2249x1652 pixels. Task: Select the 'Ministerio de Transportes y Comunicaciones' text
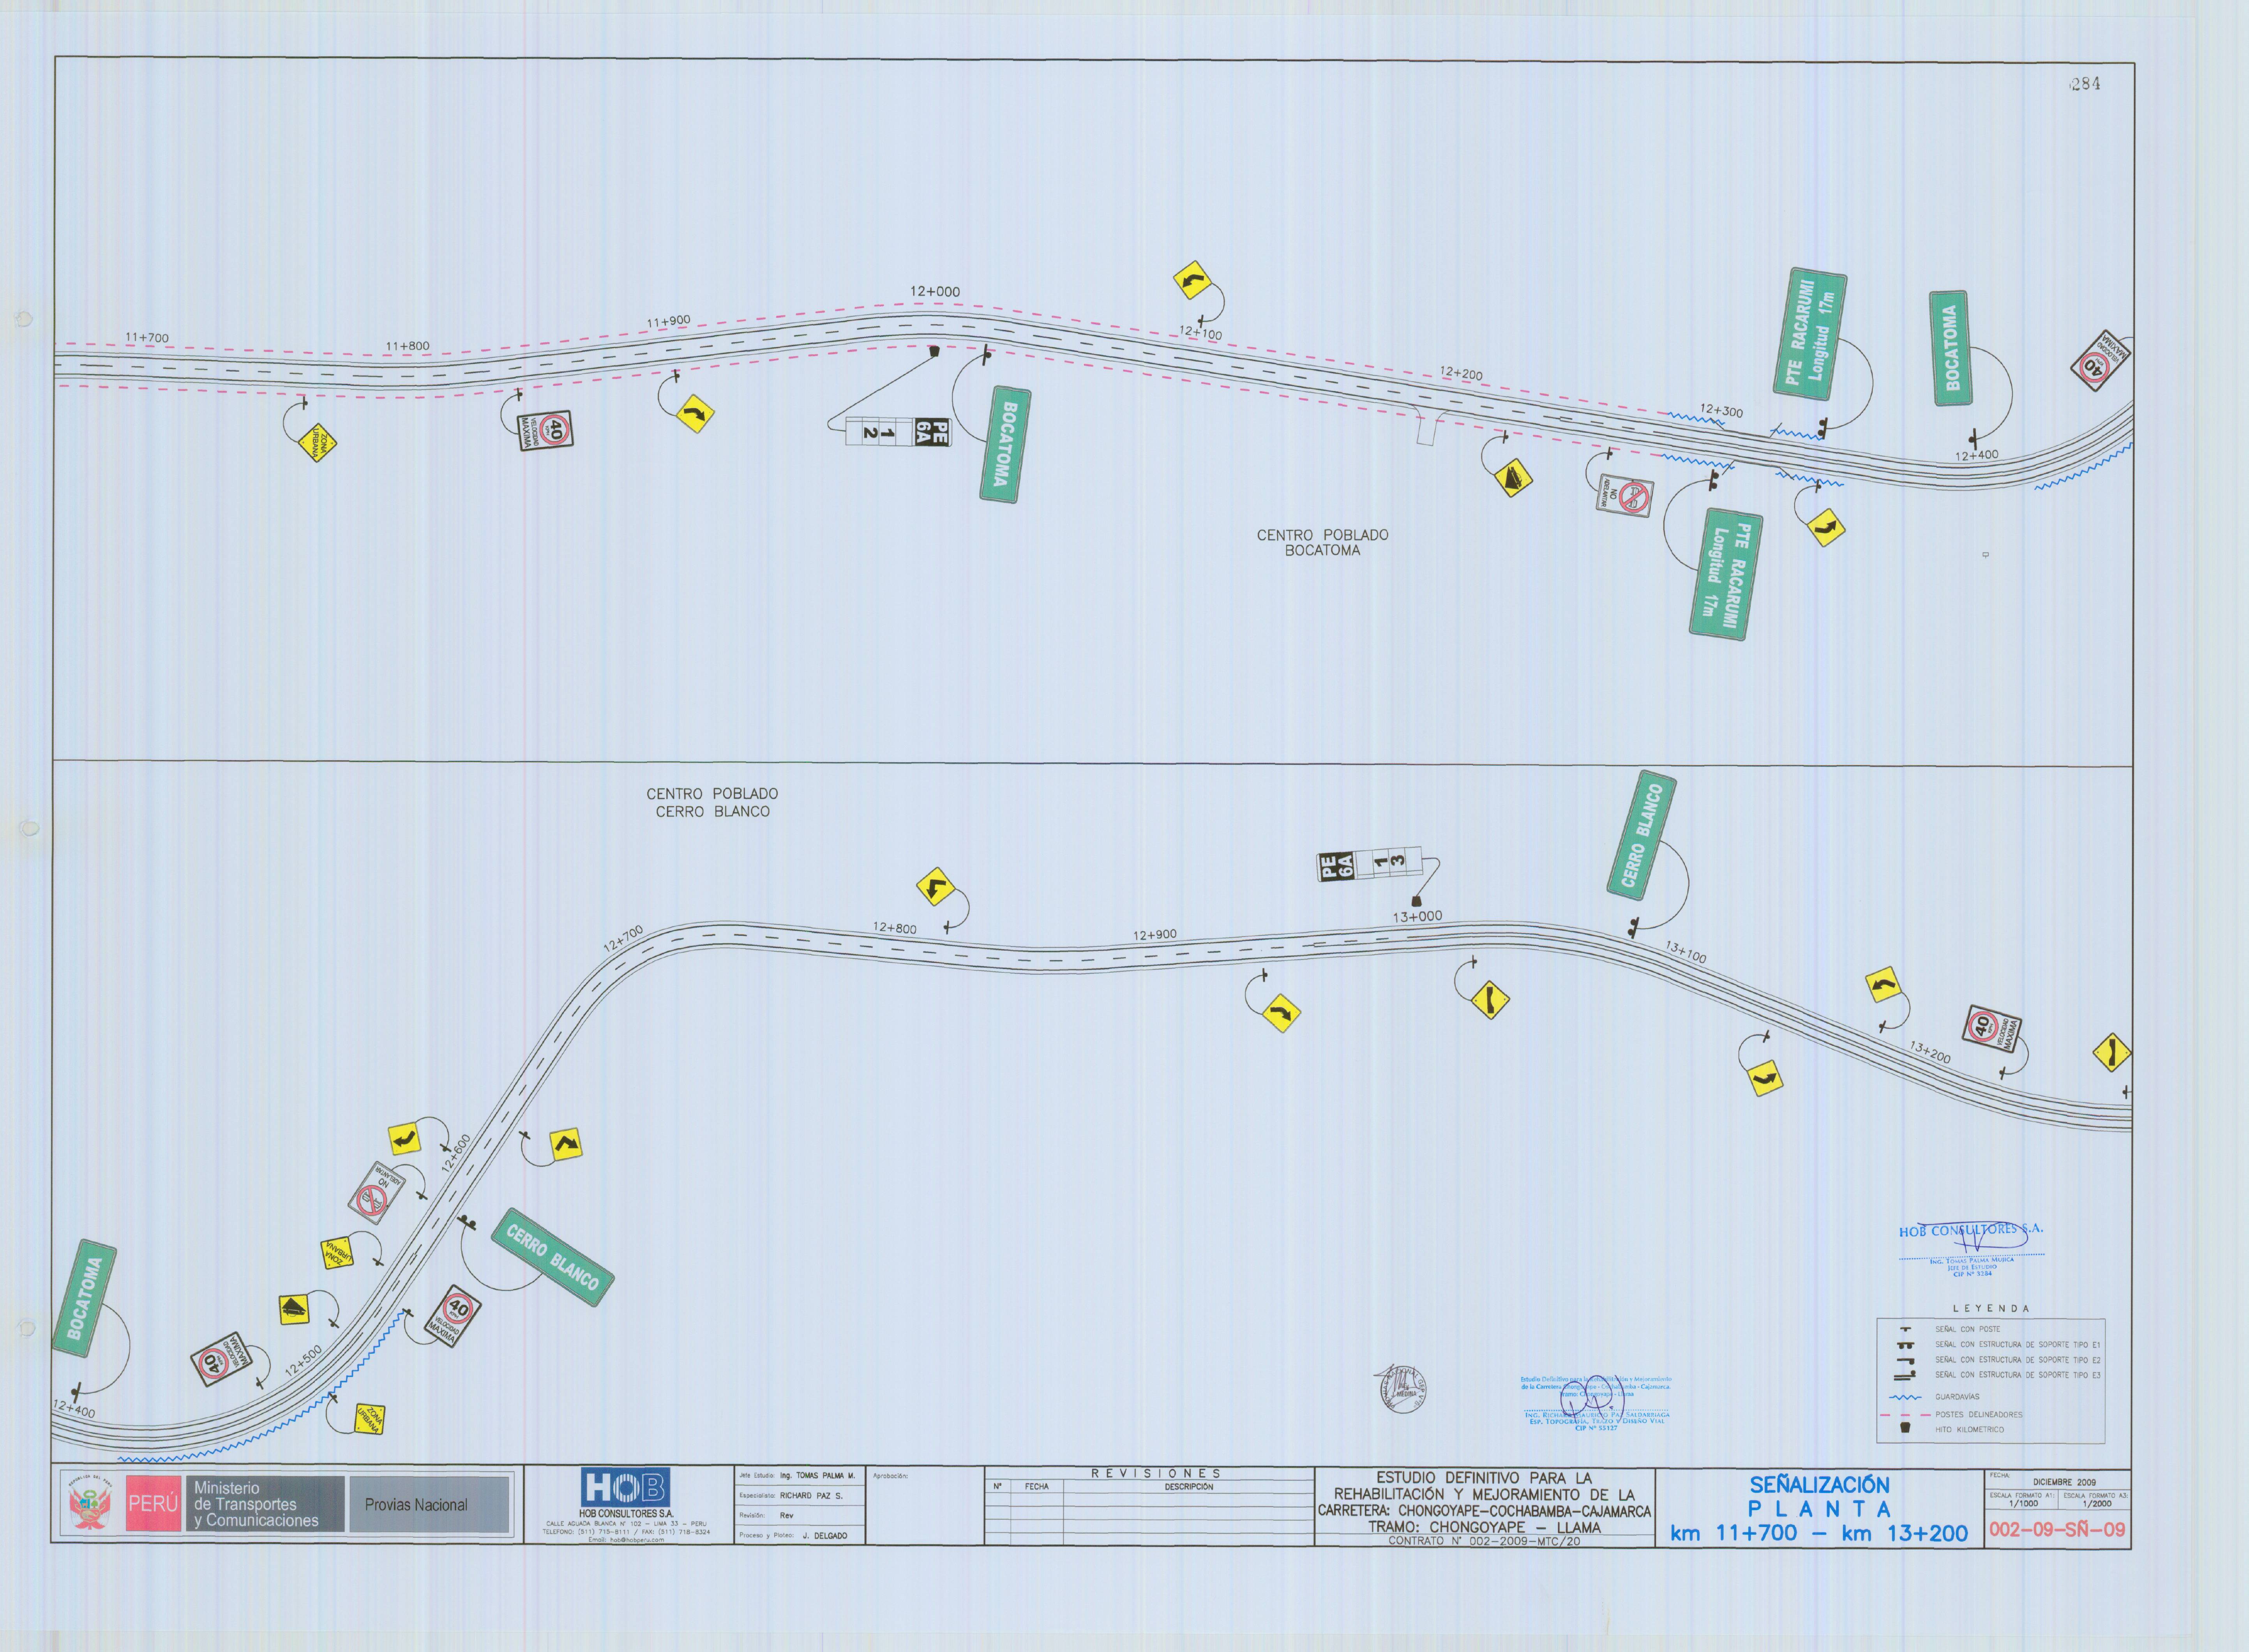[256, 1504]
